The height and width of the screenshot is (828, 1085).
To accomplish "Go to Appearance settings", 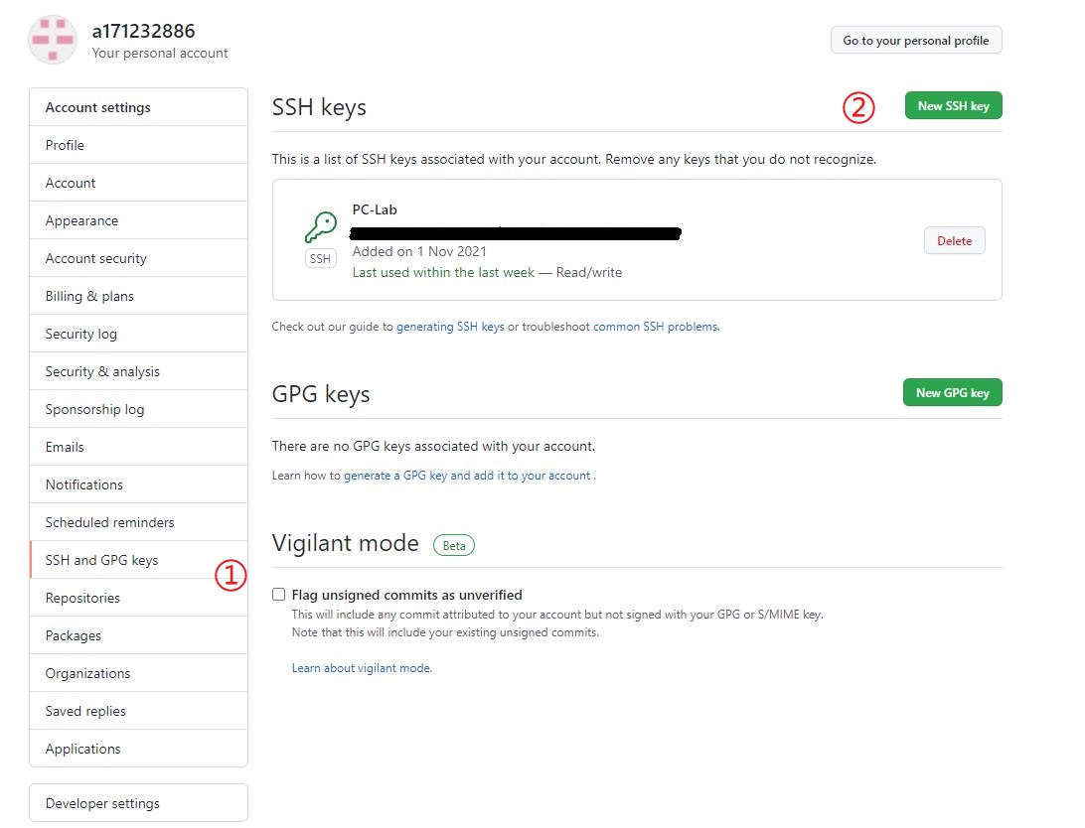I will (x=138, y=220).
